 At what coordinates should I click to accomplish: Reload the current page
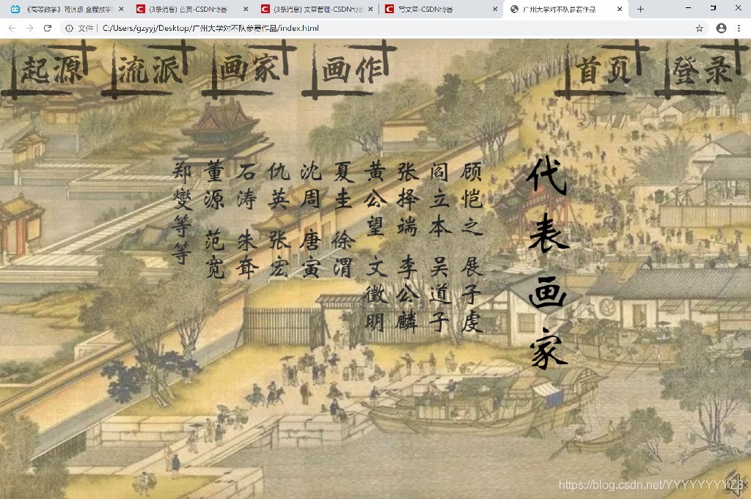(48, 29)
